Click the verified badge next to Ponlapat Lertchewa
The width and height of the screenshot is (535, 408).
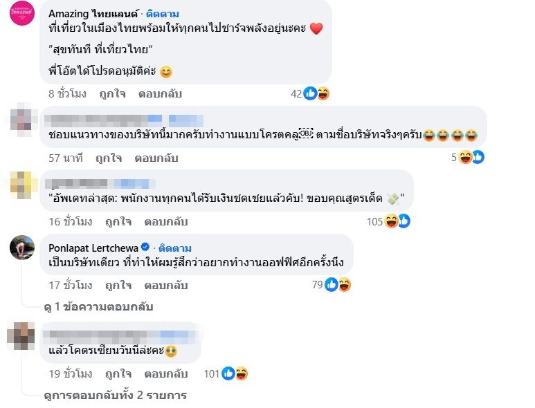coord(145,248)
